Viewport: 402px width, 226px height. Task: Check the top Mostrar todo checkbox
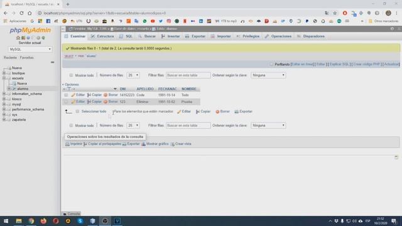pos(71,75)
